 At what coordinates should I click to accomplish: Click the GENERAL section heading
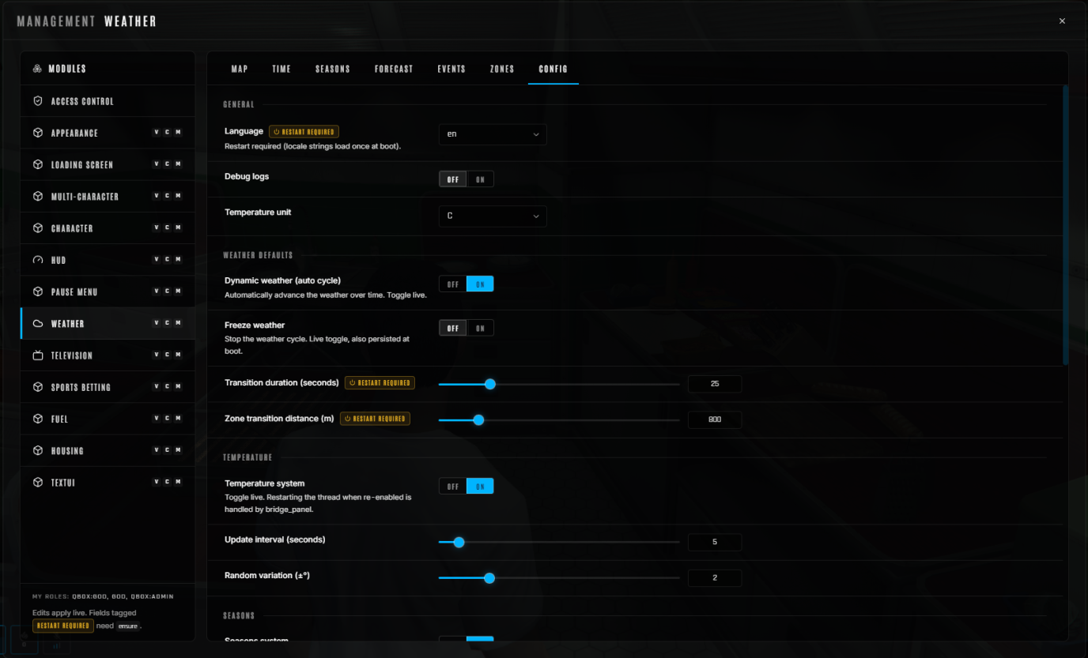pos(239,104)
